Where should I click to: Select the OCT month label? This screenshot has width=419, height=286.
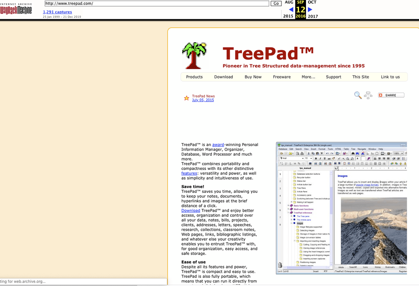pyautogui.click(x=312, y=2)
